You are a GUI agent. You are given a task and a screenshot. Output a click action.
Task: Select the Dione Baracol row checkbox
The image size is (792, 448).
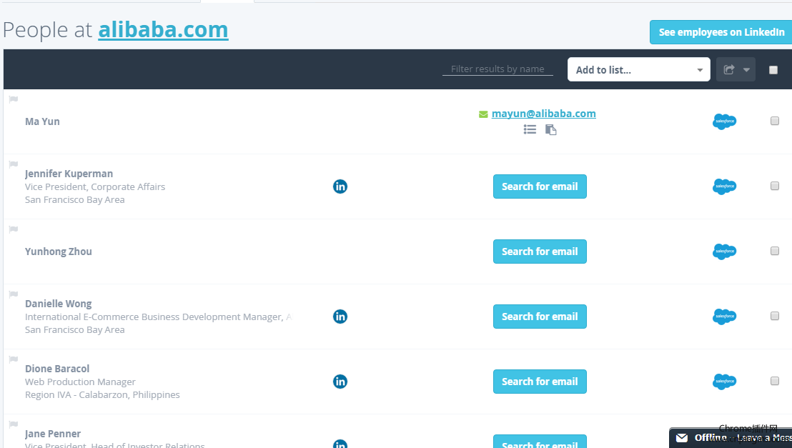(775, 381)
